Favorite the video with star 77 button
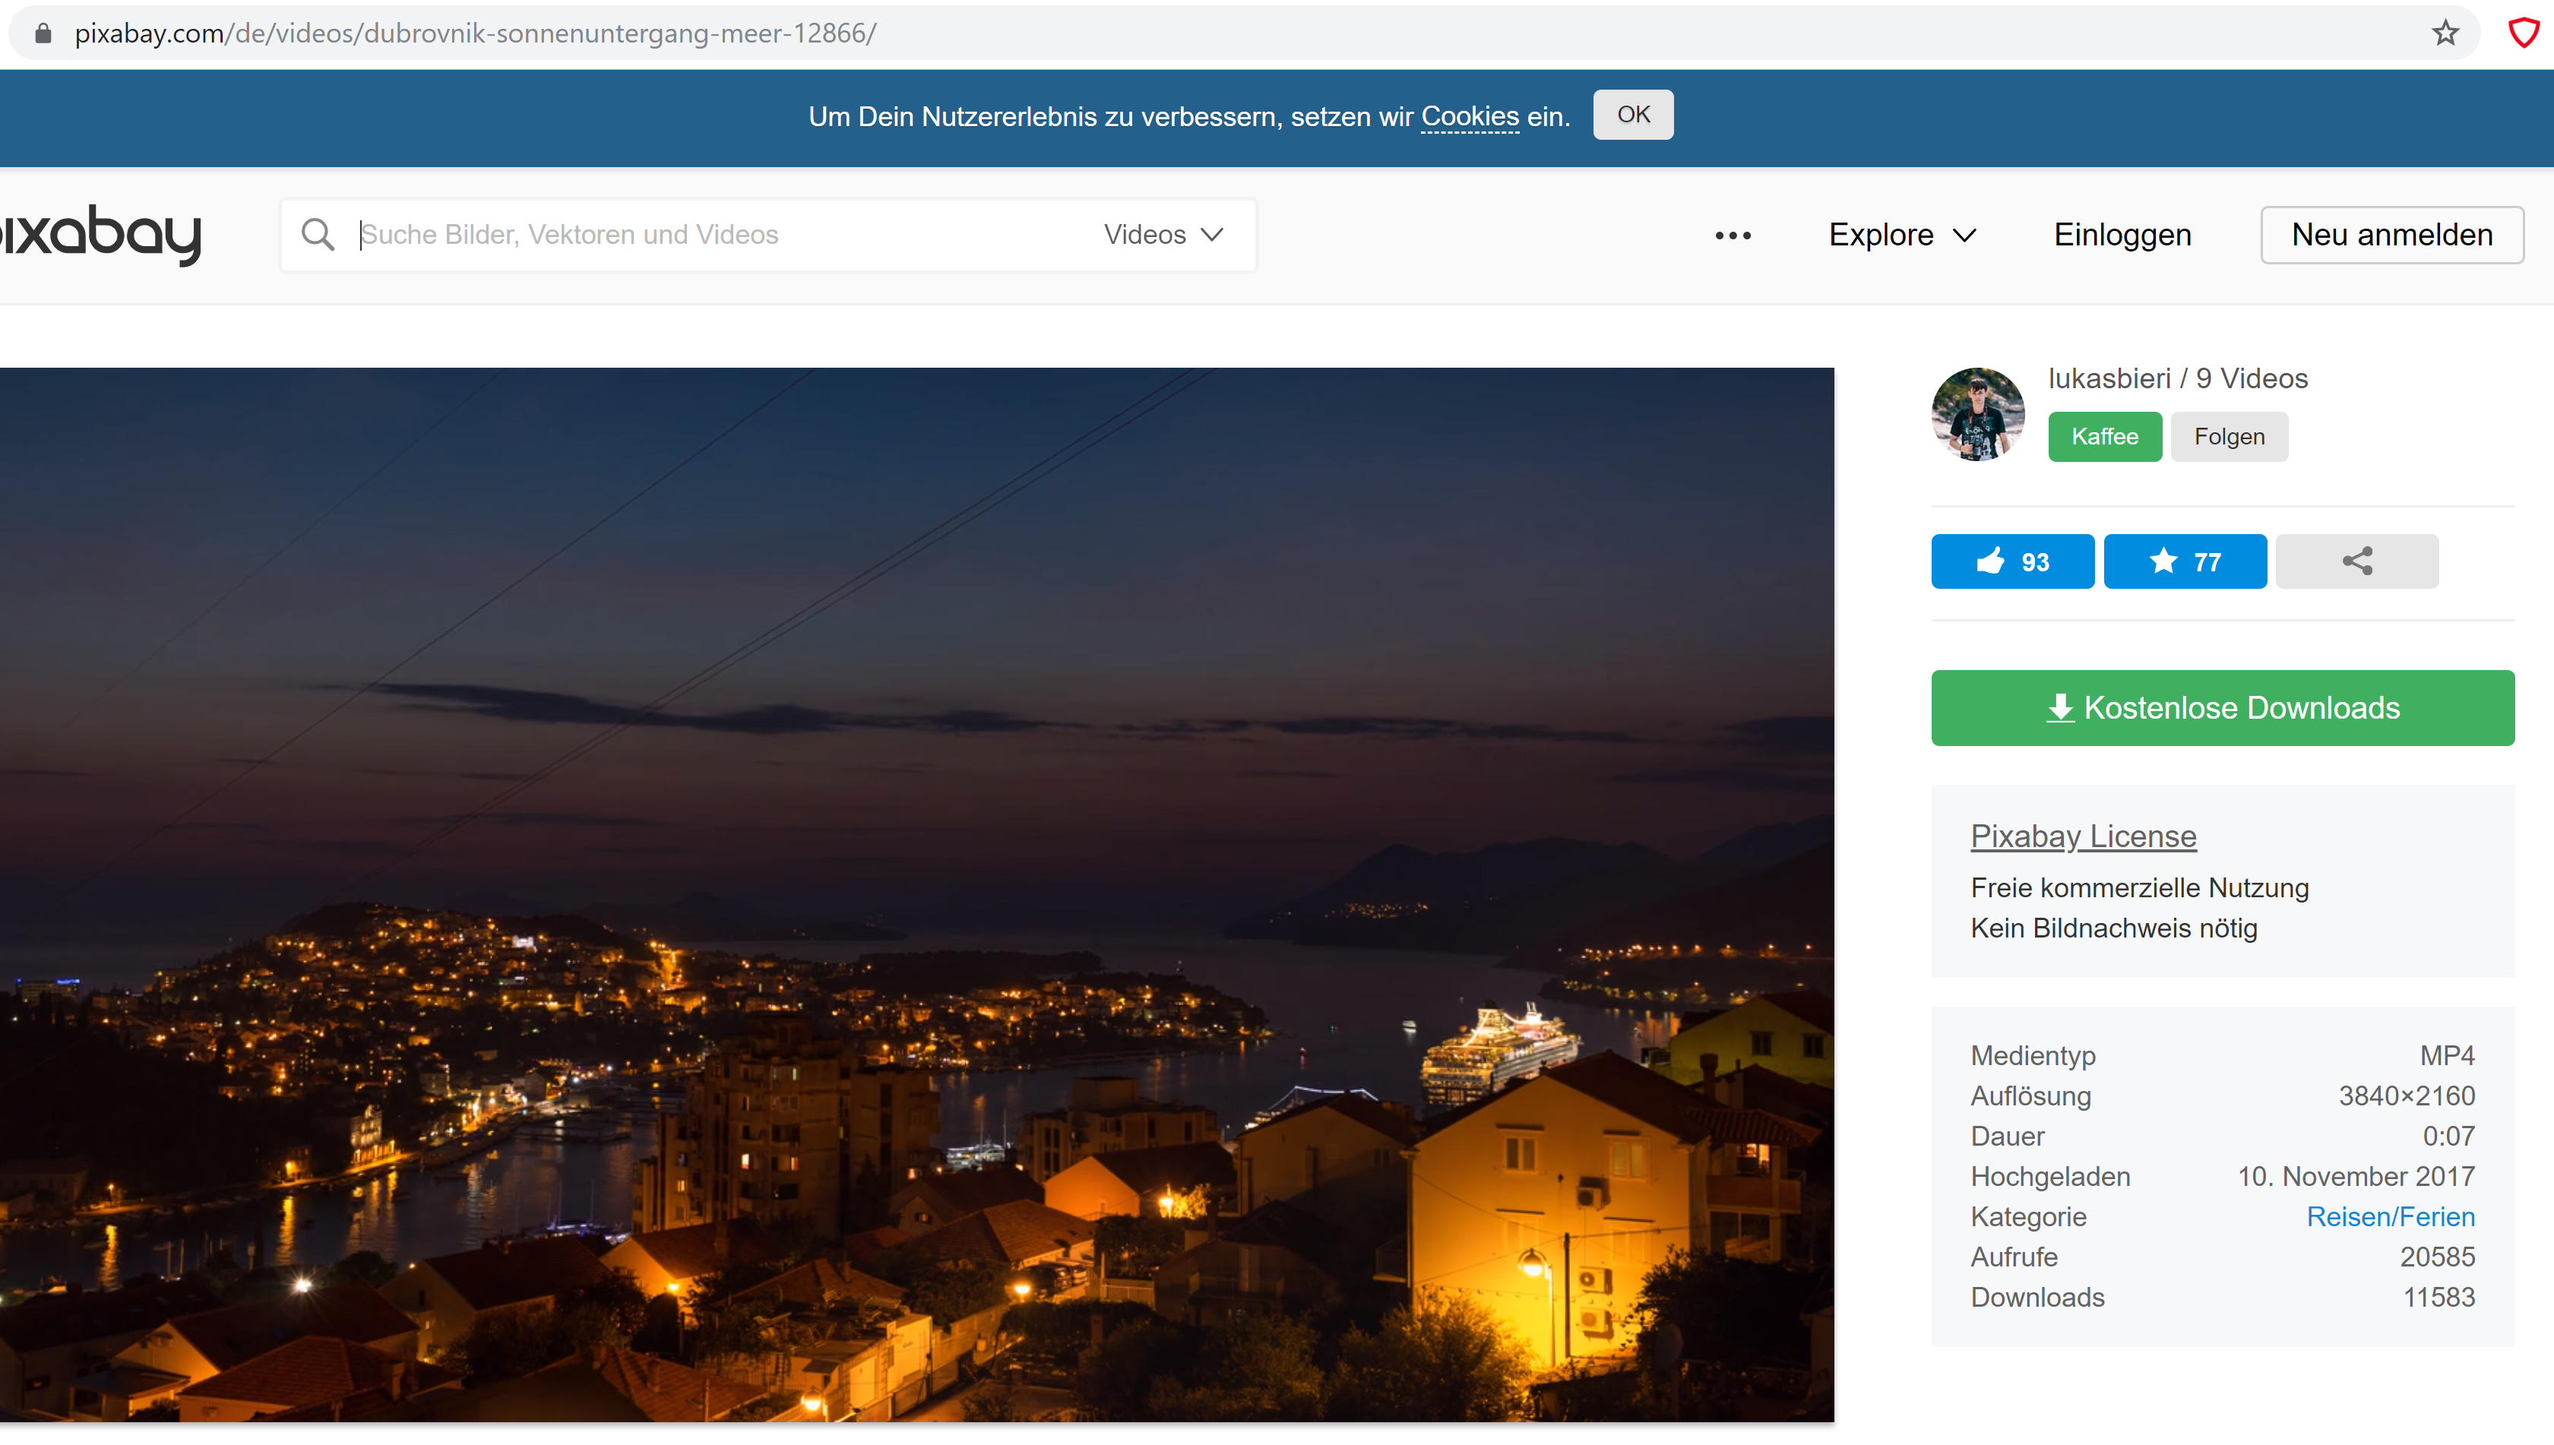This screenshot has height=1445, width=2554. (x=2184, y=561)
